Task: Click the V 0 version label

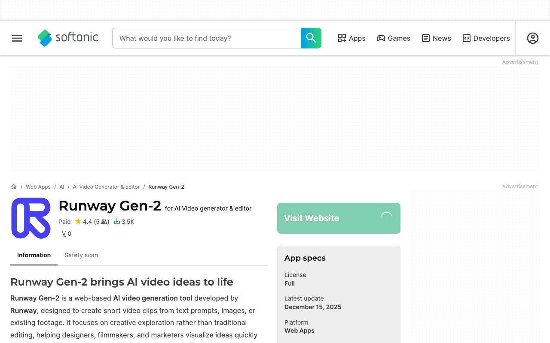Action: click(x=67, y=234)
